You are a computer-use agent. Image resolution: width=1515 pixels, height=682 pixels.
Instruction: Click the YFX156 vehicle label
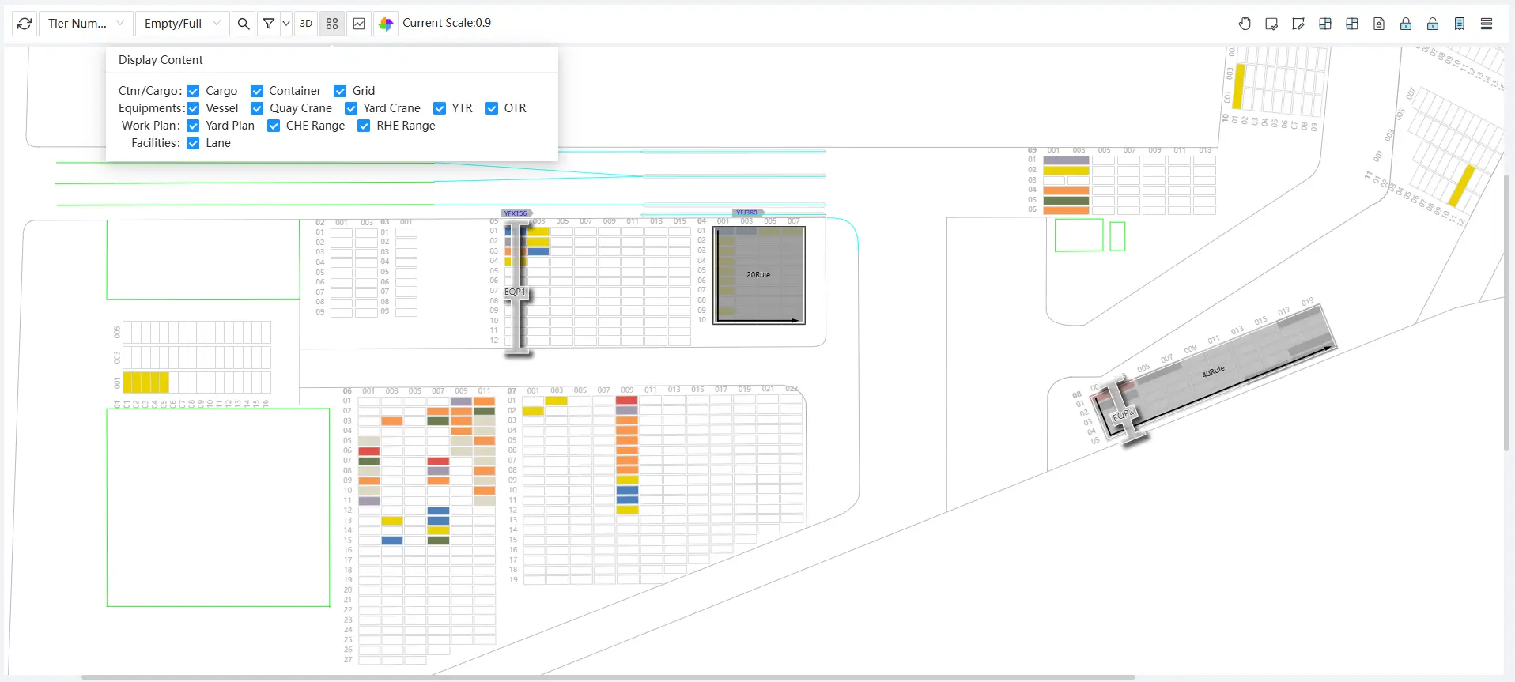[x=516, y=213]
